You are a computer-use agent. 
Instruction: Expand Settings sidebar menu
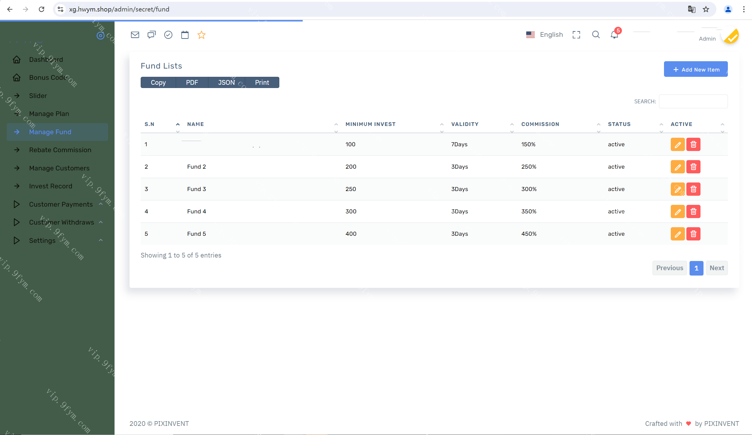[x=42, y=240]
